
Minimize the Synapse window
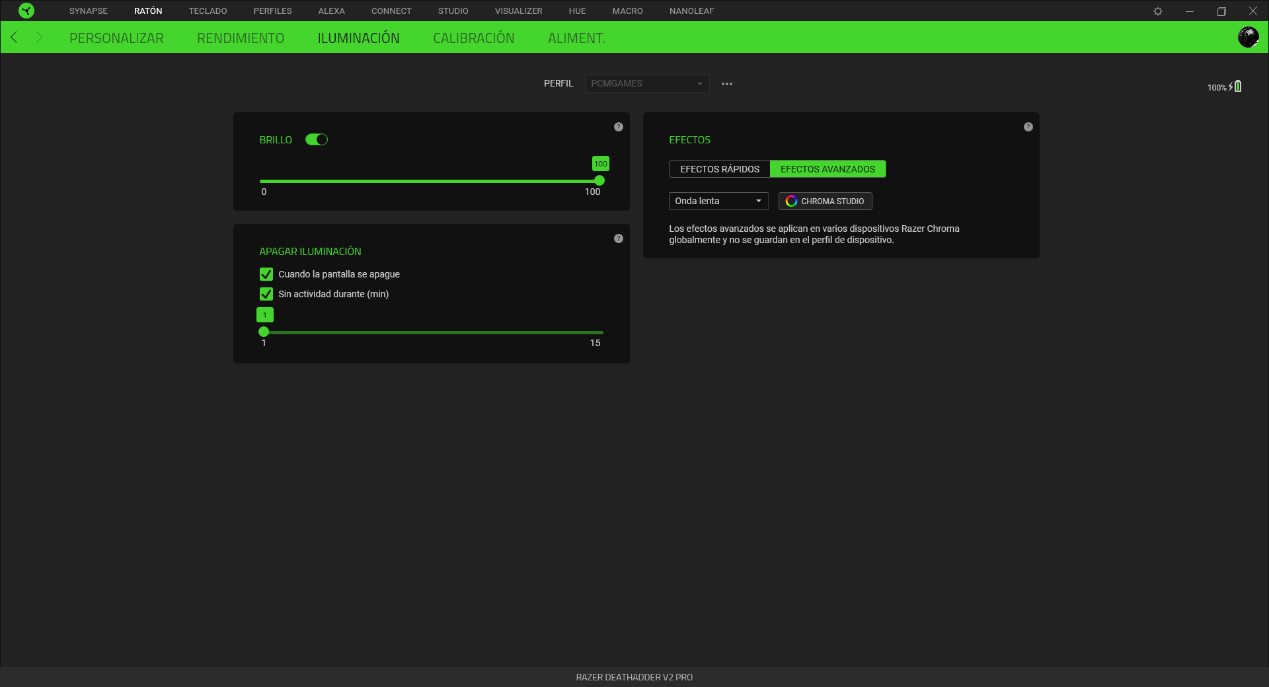click(1190, 11)
